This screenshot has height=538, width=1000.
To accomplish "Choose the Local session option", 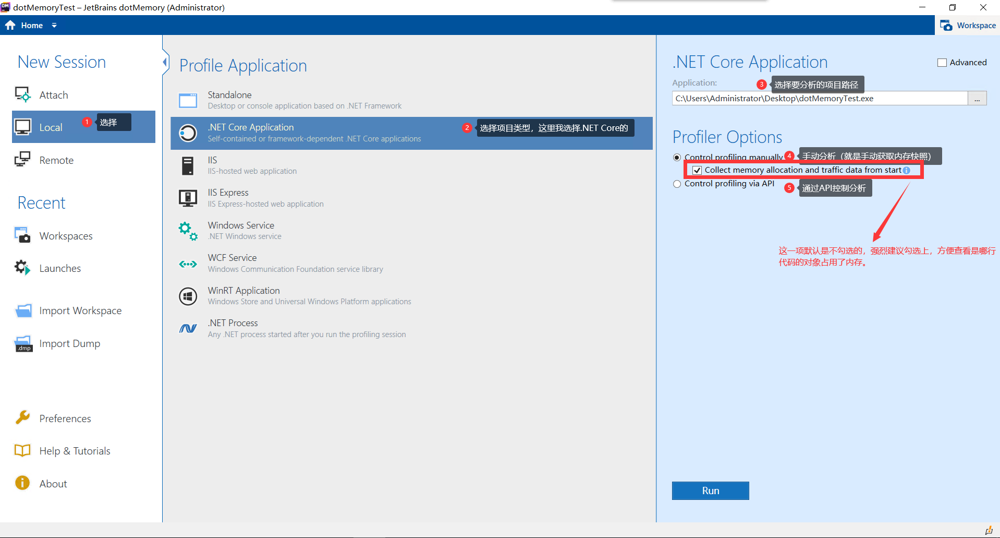I will click(x=83, y=127).
